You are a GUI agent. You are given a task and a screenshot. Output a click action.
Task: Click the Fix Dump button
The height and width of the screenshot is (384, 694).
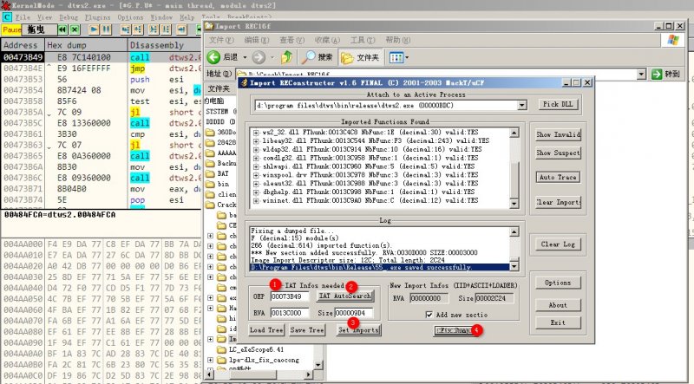point(456,330)
